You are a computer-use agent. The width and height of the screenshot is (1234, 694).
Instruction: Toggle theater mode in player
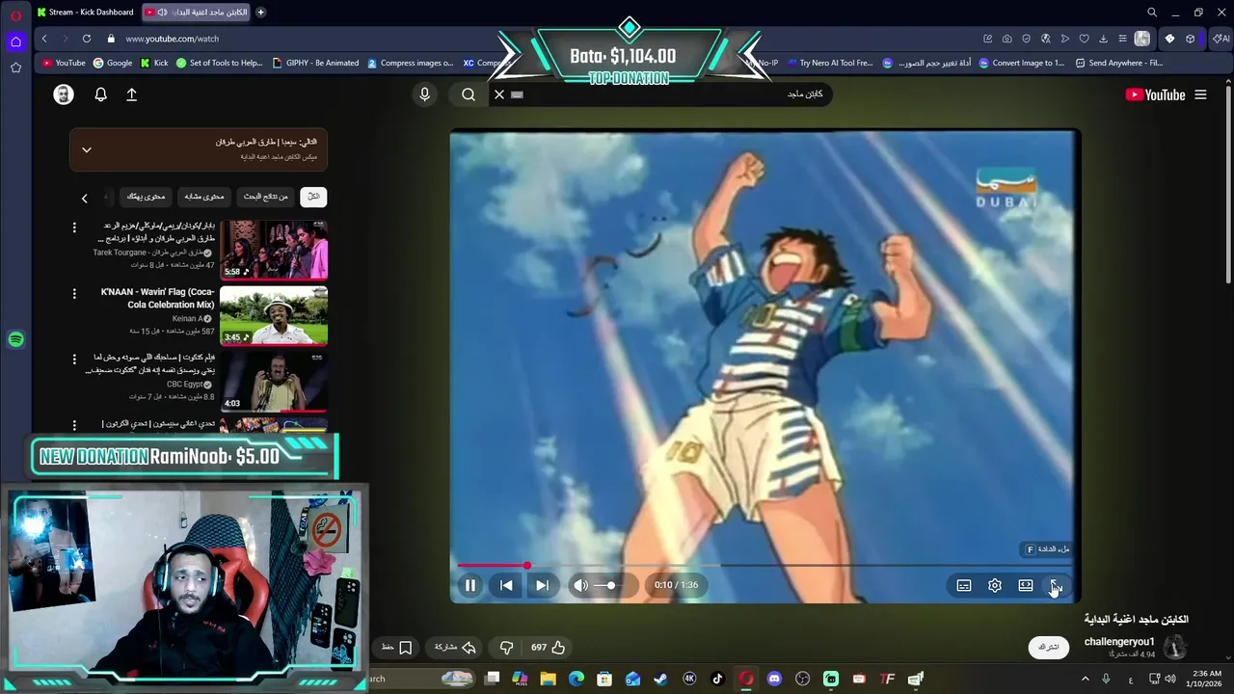[1026, 585]
